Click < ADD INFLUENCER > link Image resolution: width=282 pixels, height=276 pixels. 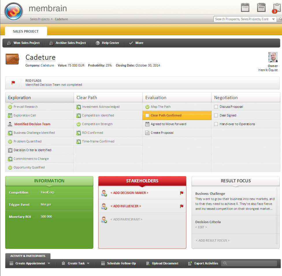pos(126,206)
